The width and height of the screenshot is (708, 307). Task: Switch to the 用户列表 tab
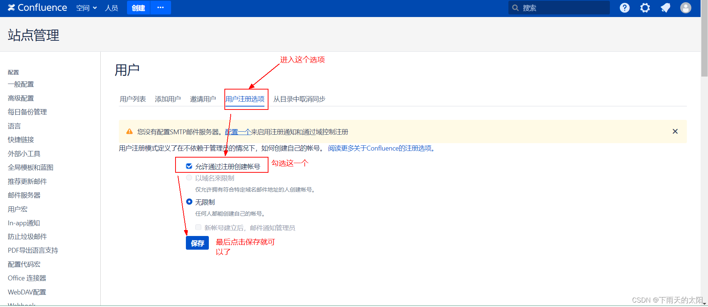pyautogui.click(x=133, y=99)
